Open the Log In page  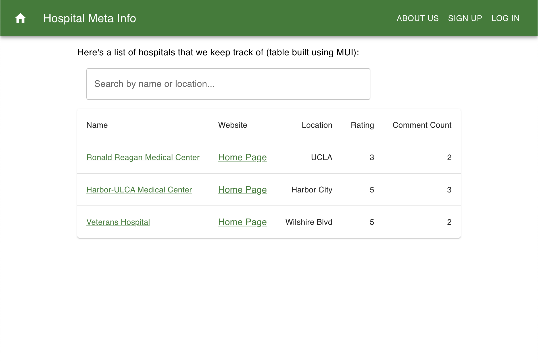coord(505,18)
